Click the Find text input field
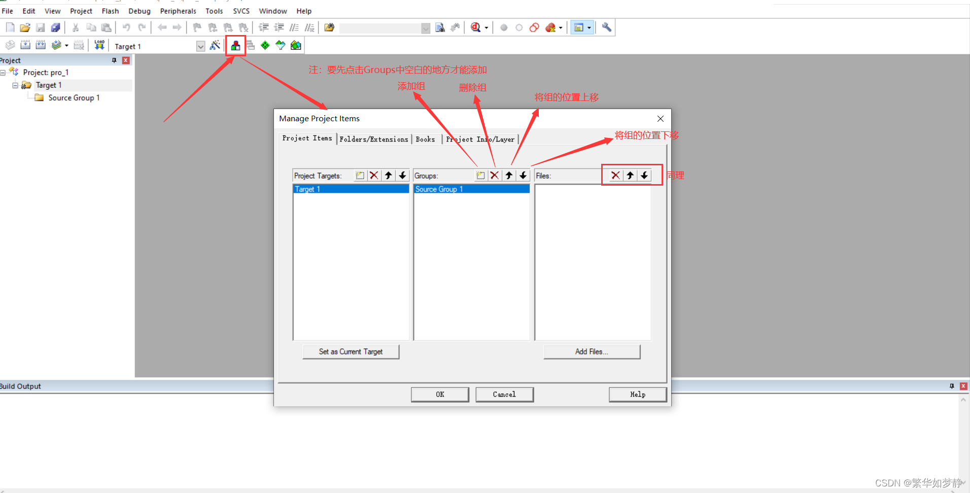 coord(380,28)
